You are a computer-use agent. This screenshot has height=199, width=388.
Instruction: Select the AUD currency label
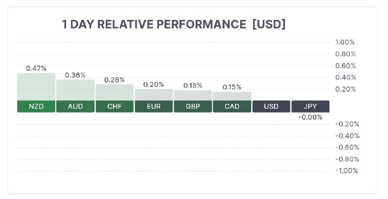coord(75,106)
